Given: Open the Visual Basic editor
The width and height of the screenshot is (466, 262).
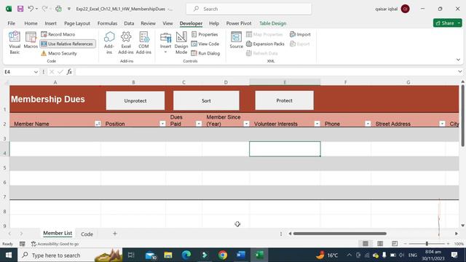Looking at the screenshot, I should [x=15, y=43].
